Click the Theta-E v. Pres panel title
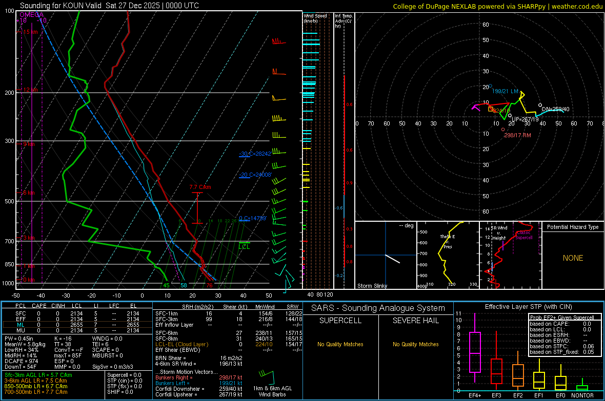 (448, 241)
